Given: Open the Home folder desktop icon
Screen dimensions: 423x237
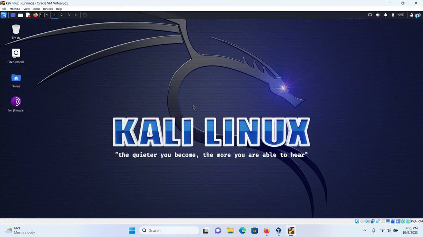Looking at the screenshot, I should click(x=16, y=80).
